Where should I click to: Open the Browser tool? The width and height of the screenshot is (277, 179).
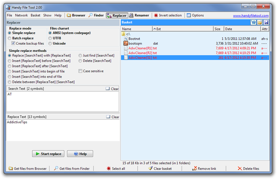[x=76, y=15]
